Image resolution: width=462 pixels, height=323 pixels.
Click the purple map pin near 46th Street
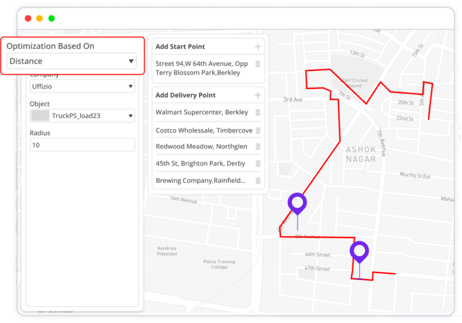[359, 251]
